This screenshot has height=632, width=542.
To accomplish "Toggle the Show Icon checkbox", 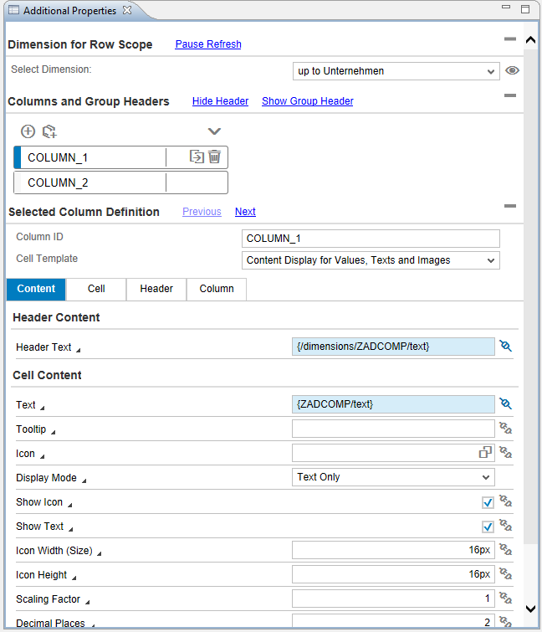I will [488, 502].
